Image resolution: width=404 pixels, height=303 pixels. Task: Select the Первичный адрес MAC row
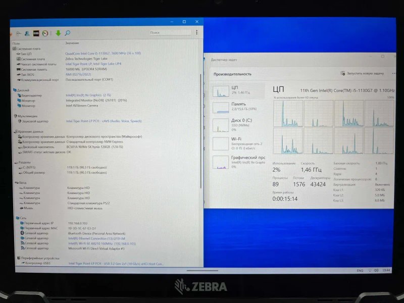pos(58,228)
